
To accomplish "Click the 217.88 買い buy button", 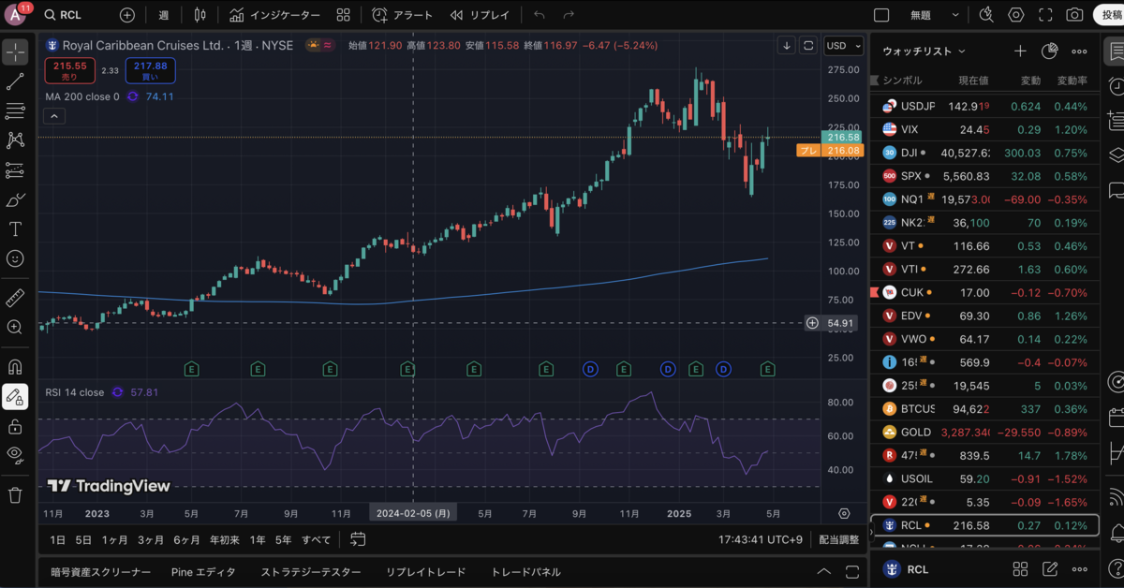I will point(149,70).
